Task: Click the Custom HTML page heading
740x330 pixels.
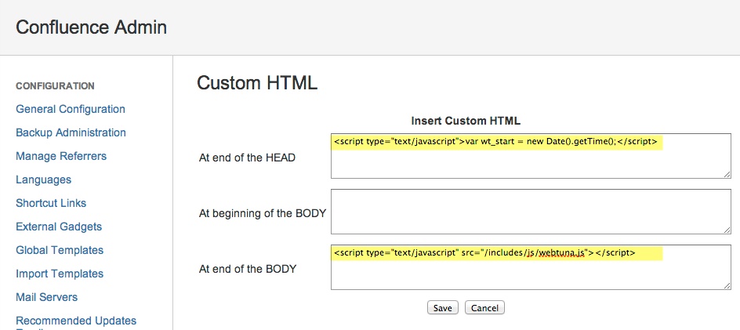Action: click(x=257, y=83)
